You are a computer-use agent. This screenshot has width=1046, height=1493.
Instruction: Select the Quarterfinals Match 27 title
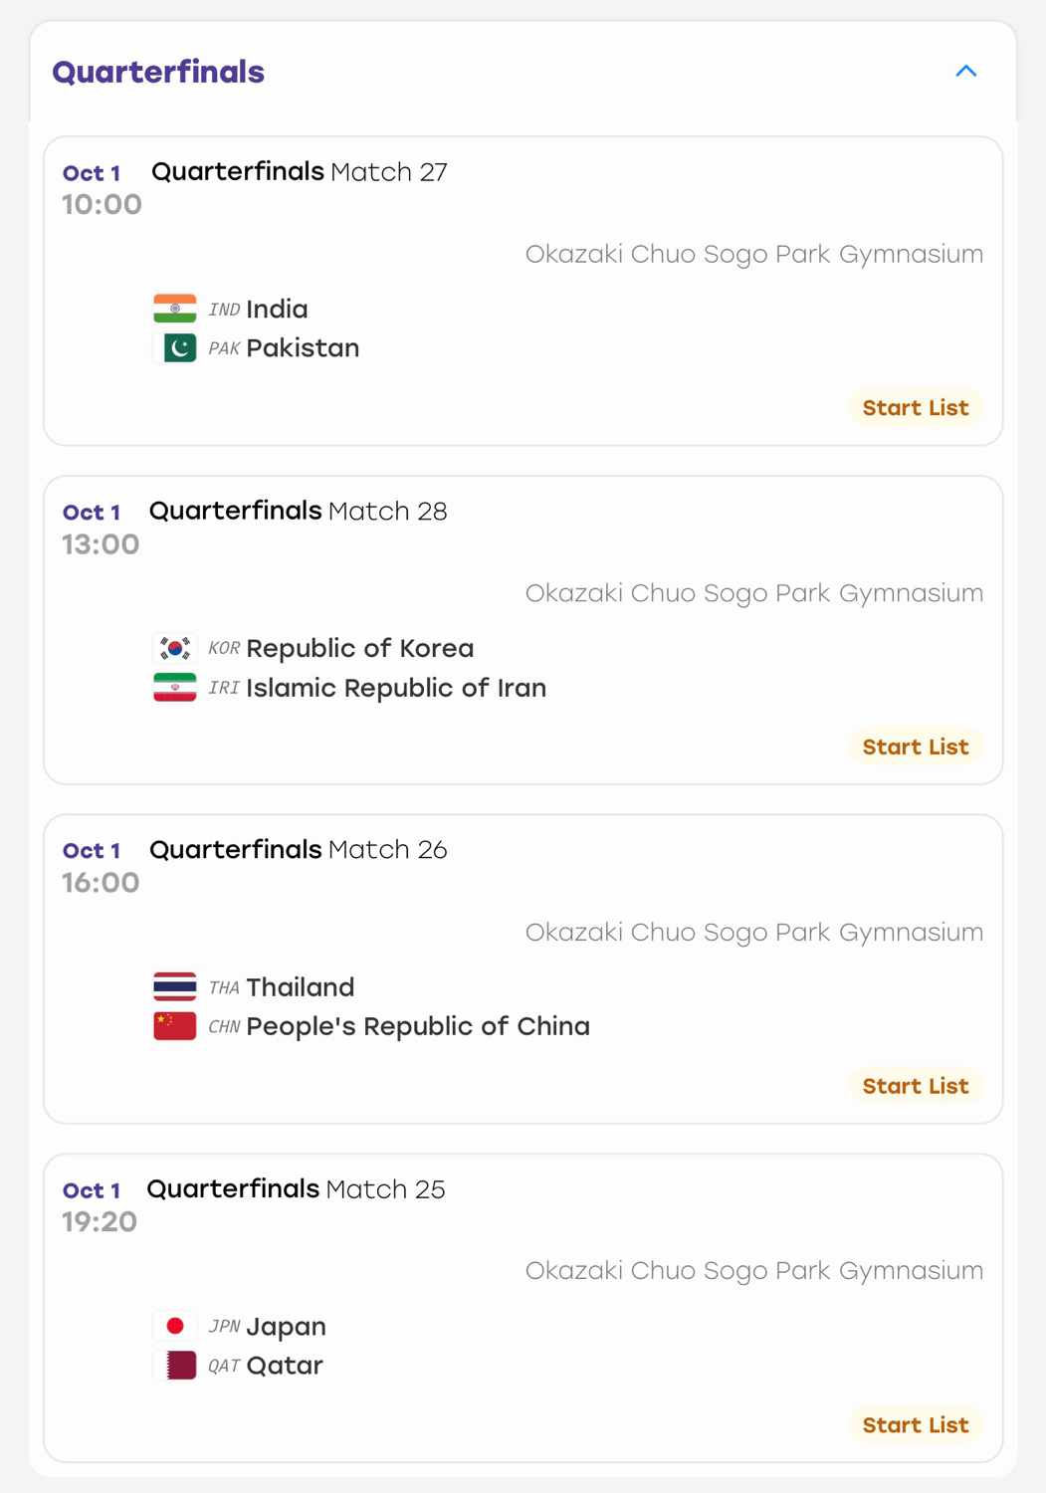coord(300,172)
